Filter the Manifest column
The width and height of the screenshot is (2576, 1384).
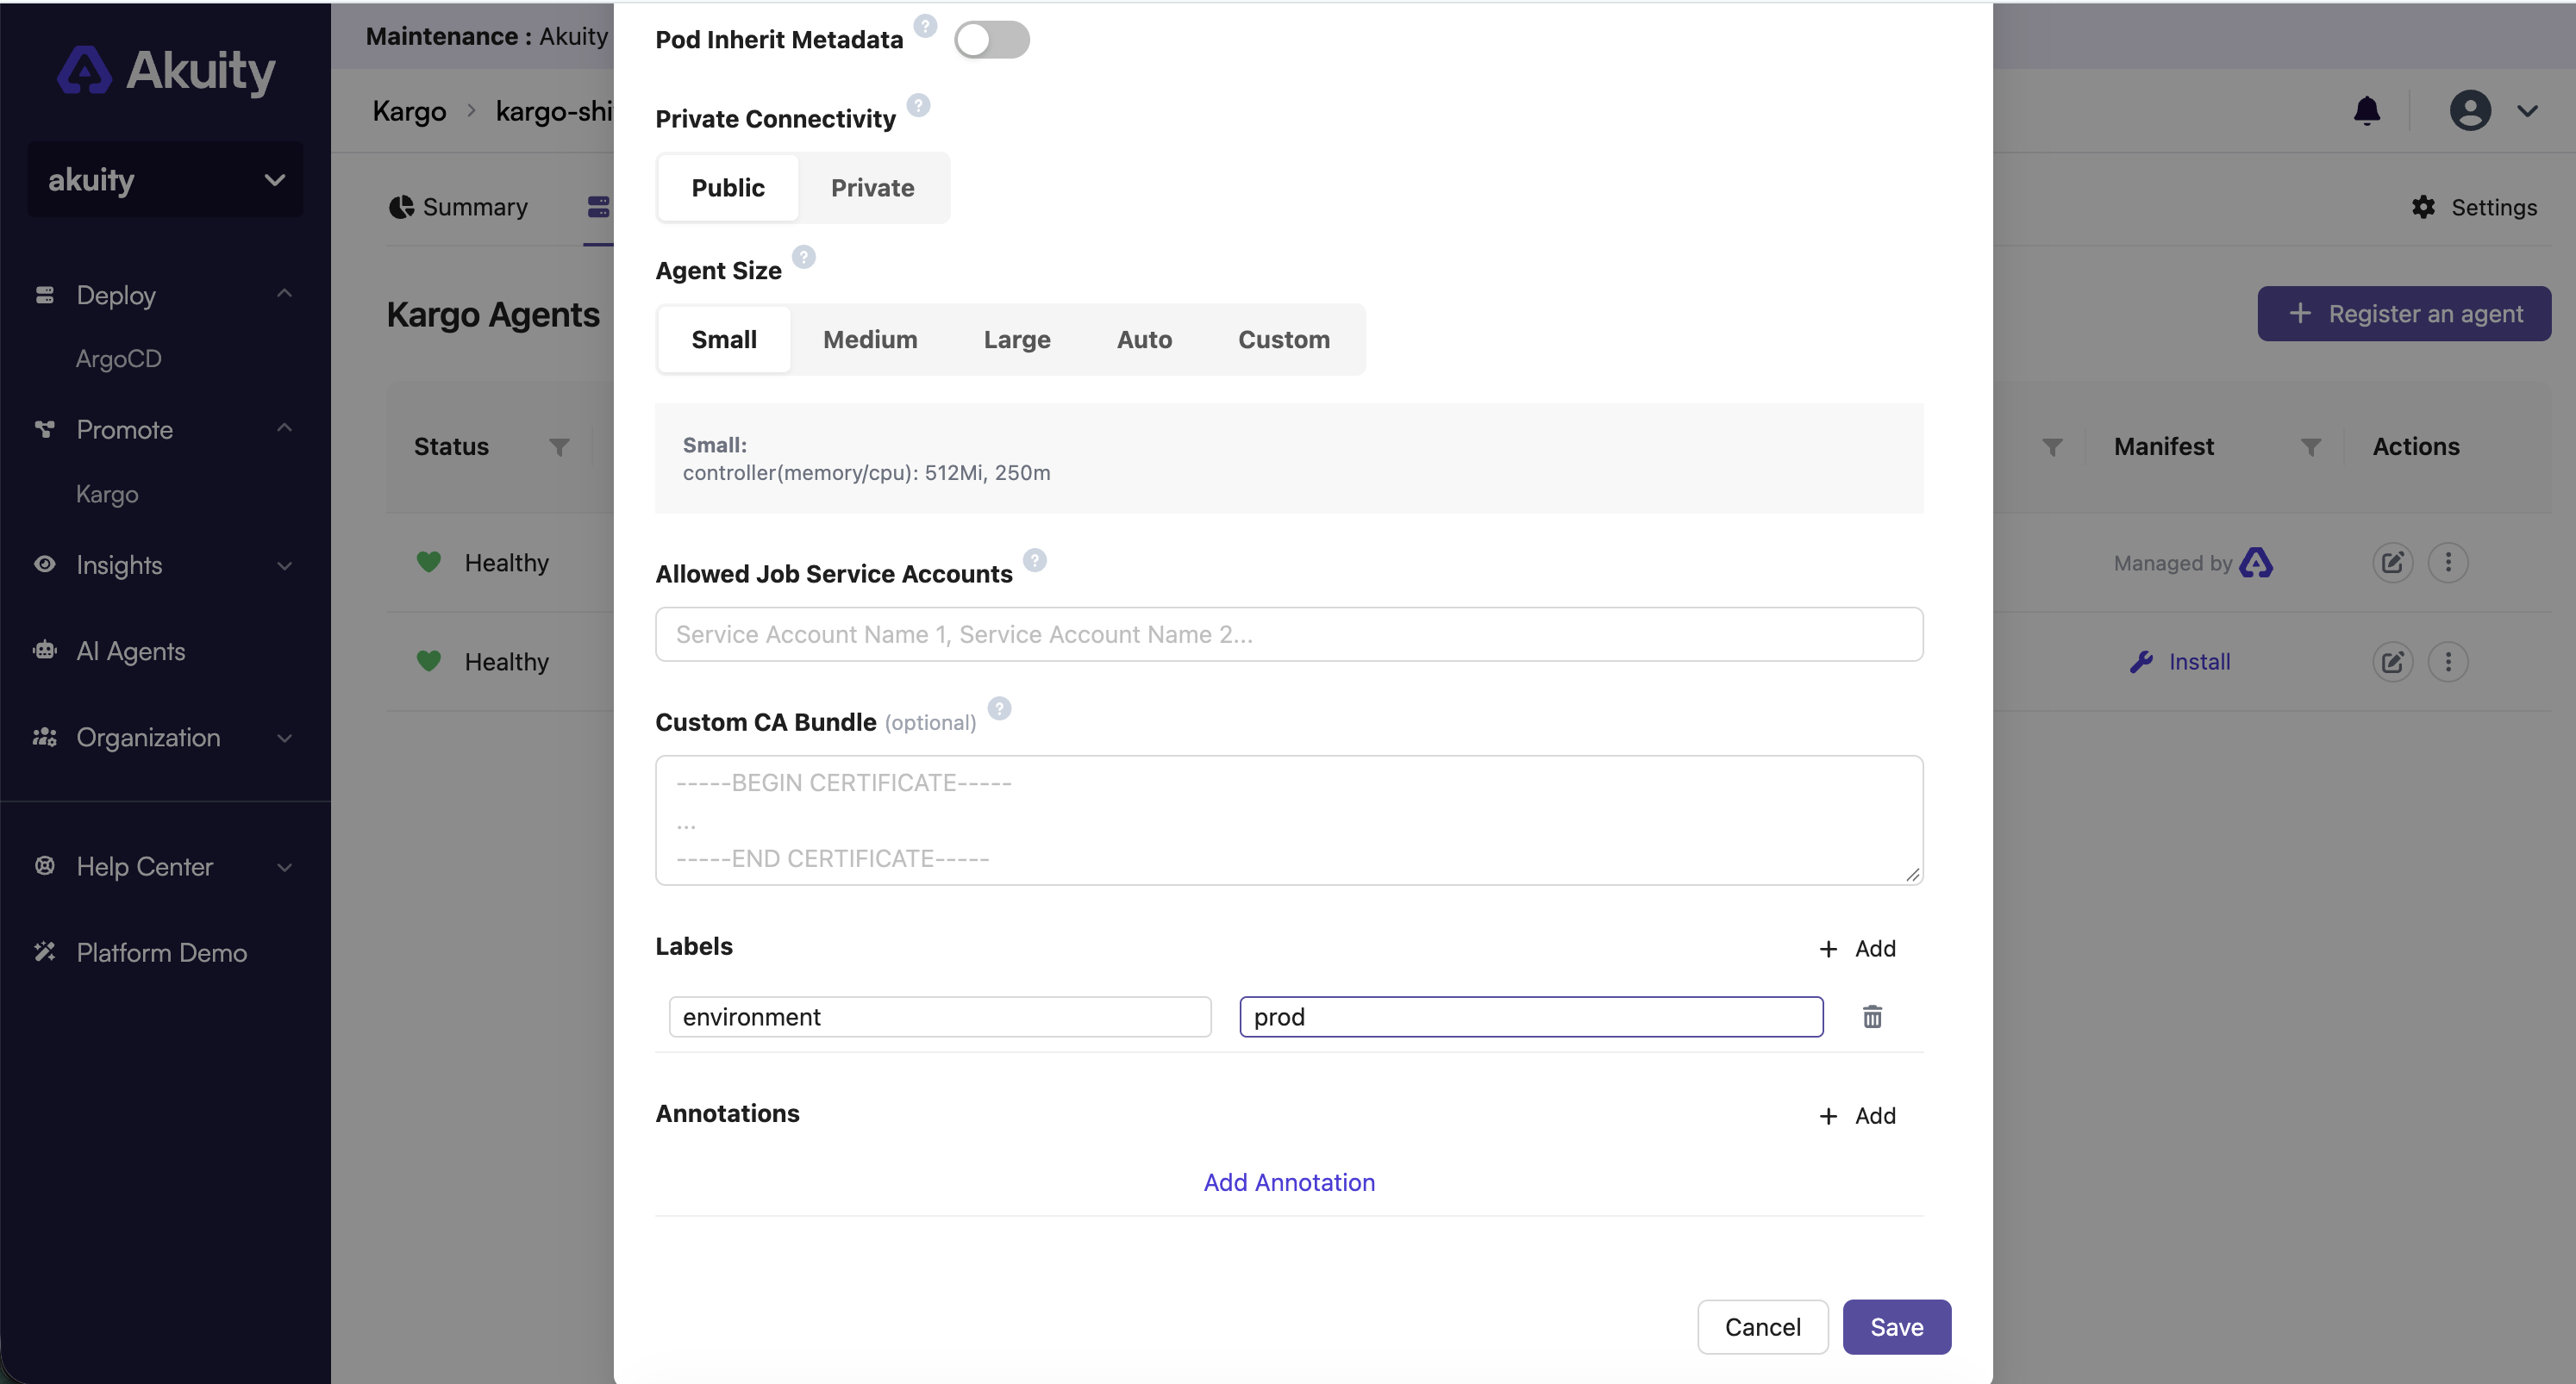coord(2310,446)
